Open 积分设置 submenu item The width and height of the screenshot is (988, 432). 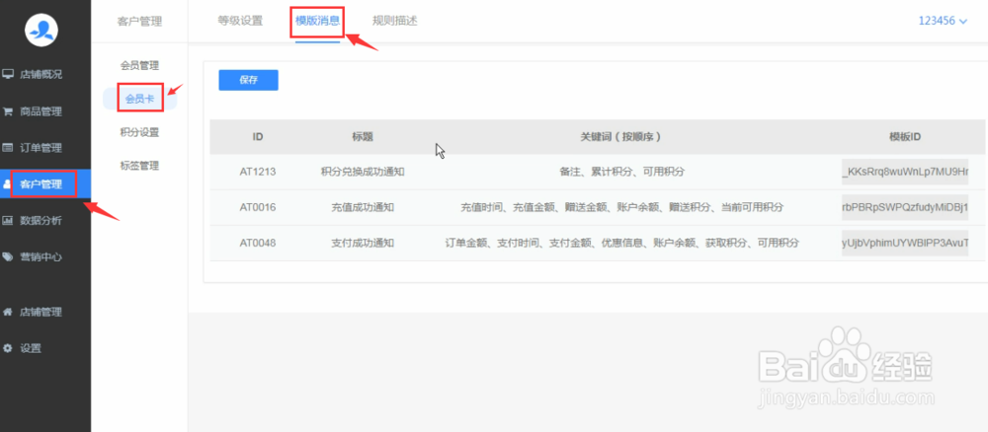[x=140, y=132]
